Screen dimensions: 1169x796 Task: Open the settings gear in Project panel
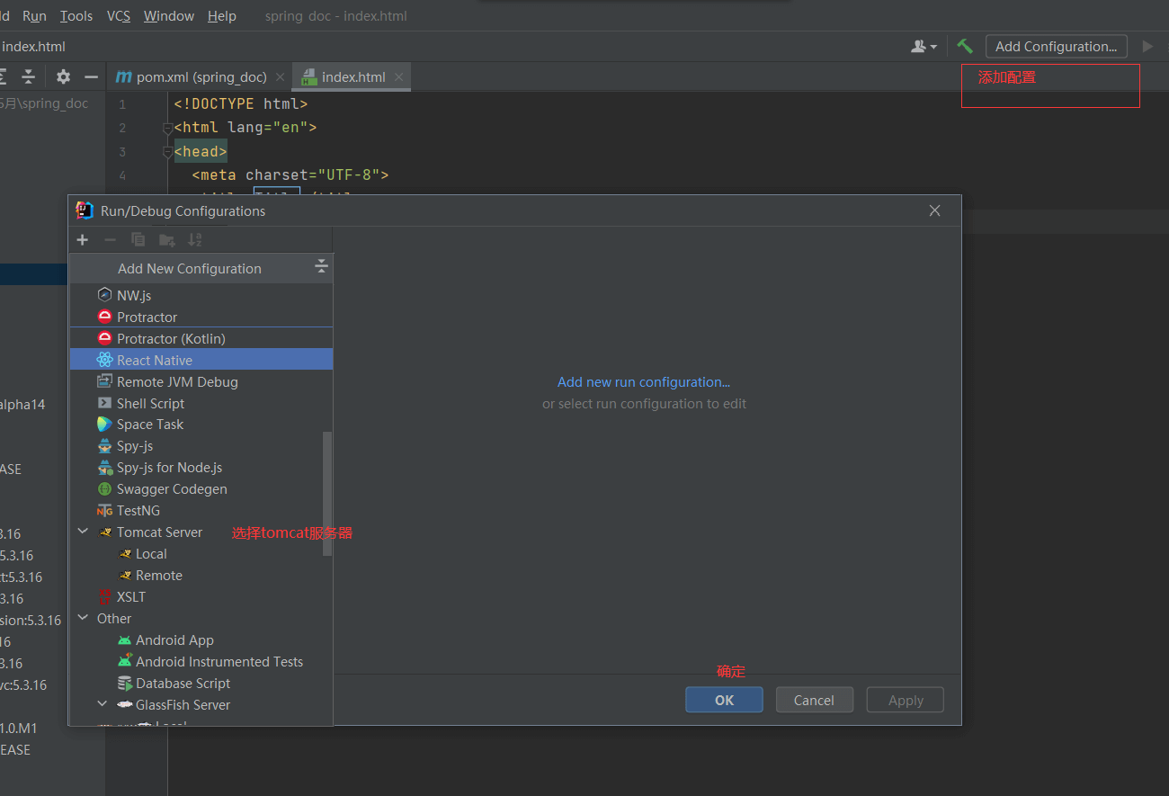(x=63, y=76)
